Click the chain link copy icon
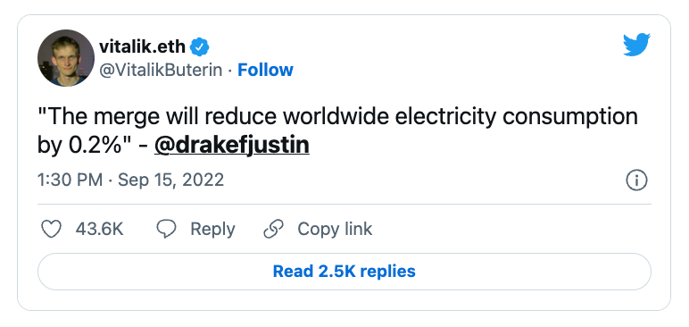 click(273, 230)
